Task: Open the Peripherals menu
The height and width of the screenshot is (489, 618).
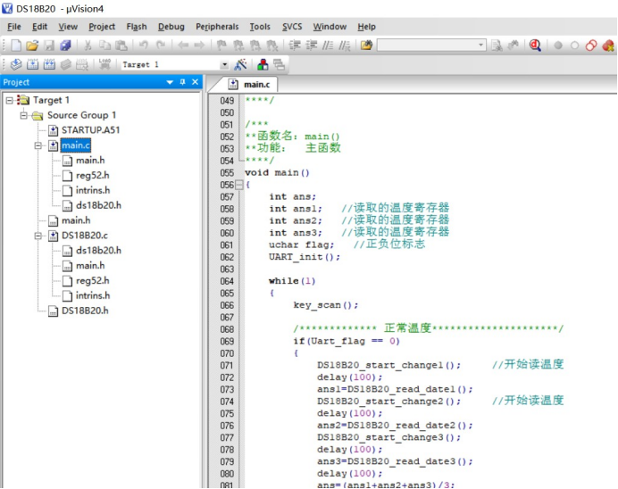Action: pyautogui.click(x=217, y=27)
